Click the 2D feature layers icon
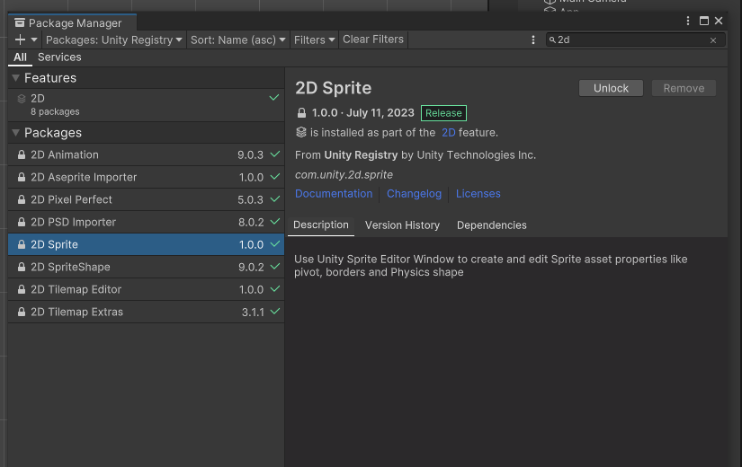The width and height of the screenshot is (742, 467). pyautogui.click(x=22, y=99)
